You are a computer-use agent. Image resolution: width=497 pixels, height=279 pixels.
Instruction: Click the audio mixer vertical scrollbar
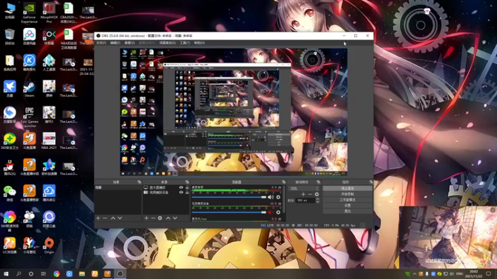point(284,199)
